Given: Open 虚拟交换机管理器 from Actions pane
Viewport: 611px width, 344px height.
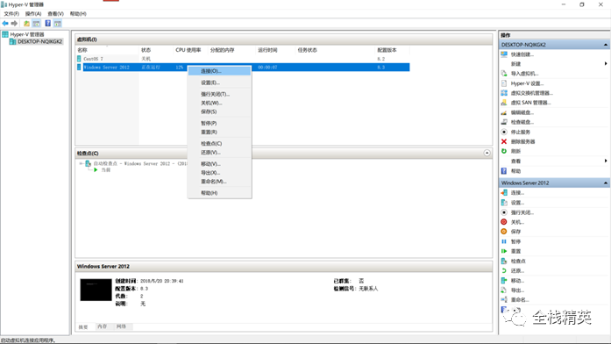Looking at the screenshot, I should [x=531, y=93].
